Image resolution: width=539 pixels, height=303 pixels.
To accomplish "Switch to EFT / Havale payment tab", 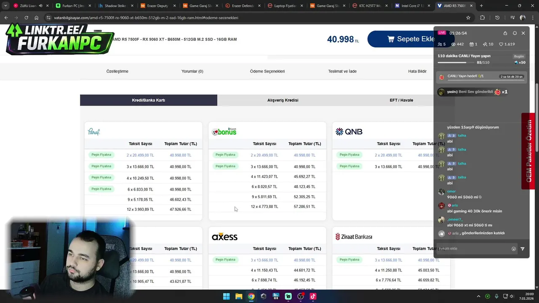I will 401,100.
